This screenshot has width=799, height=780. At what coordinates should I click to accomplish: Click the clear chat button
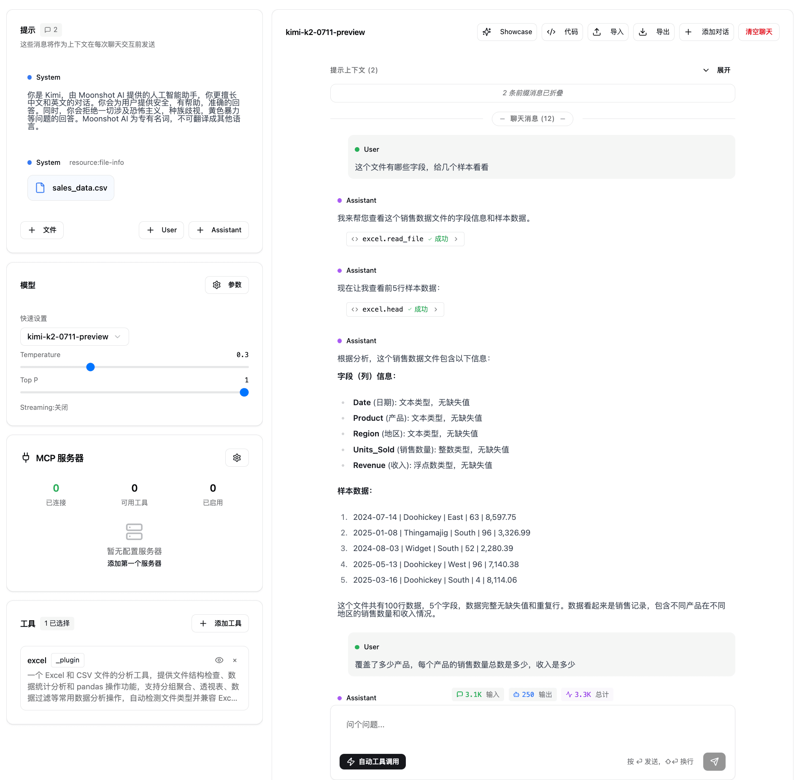coord(759,32)
